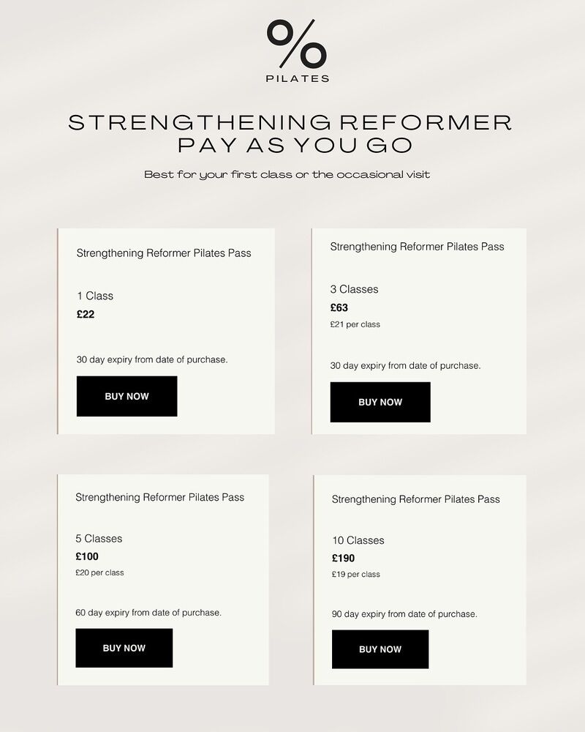Screen dimensions: 585x732
Task: Select the £100 price
Action: tap(87, 556)
